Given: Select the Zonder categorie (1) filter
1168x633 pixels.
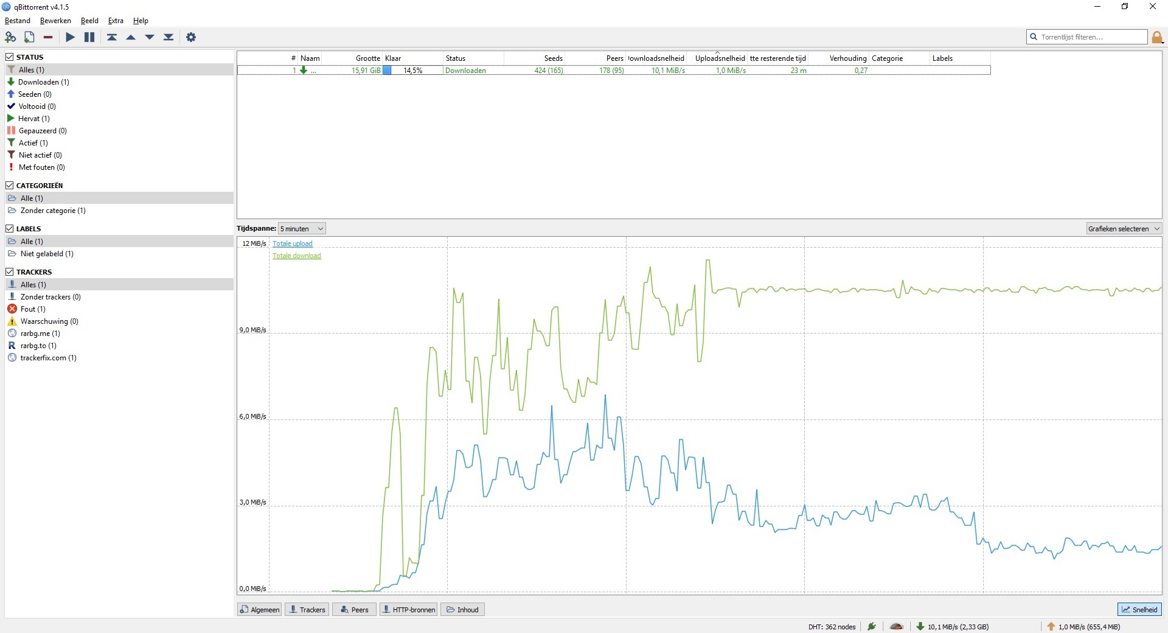Looking at the screenshot, I should [119, 210].
